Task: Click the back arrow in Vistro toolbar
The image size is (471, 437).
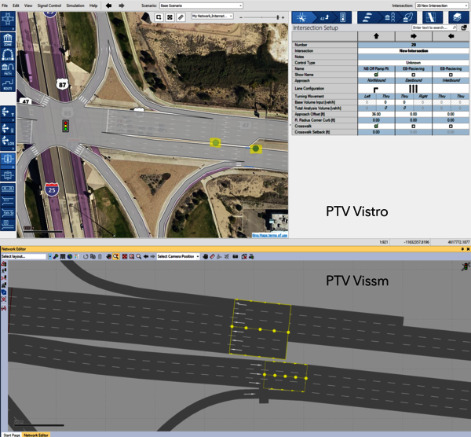Action: tap(109, 6)
